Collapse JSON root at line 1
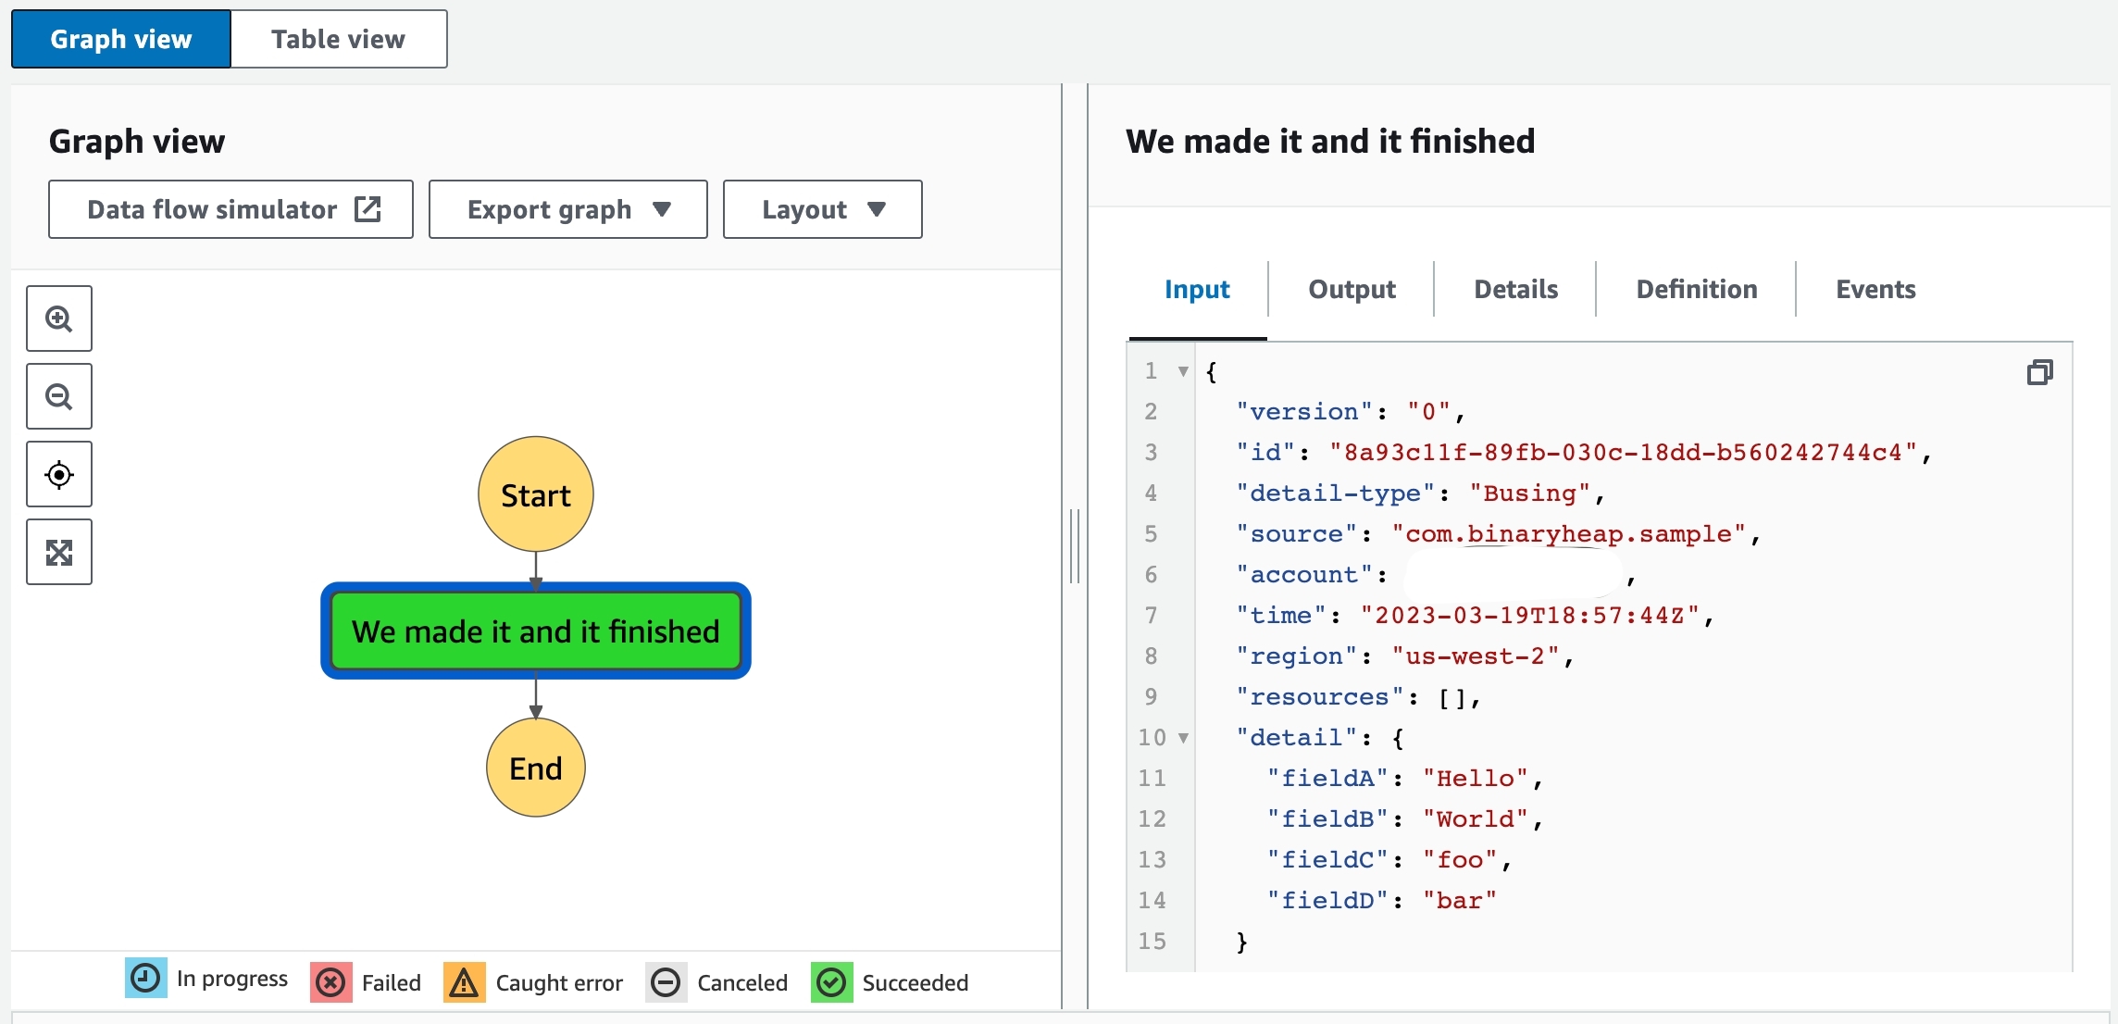Screen dimensions: 2118x1024 click(1183, 371)
